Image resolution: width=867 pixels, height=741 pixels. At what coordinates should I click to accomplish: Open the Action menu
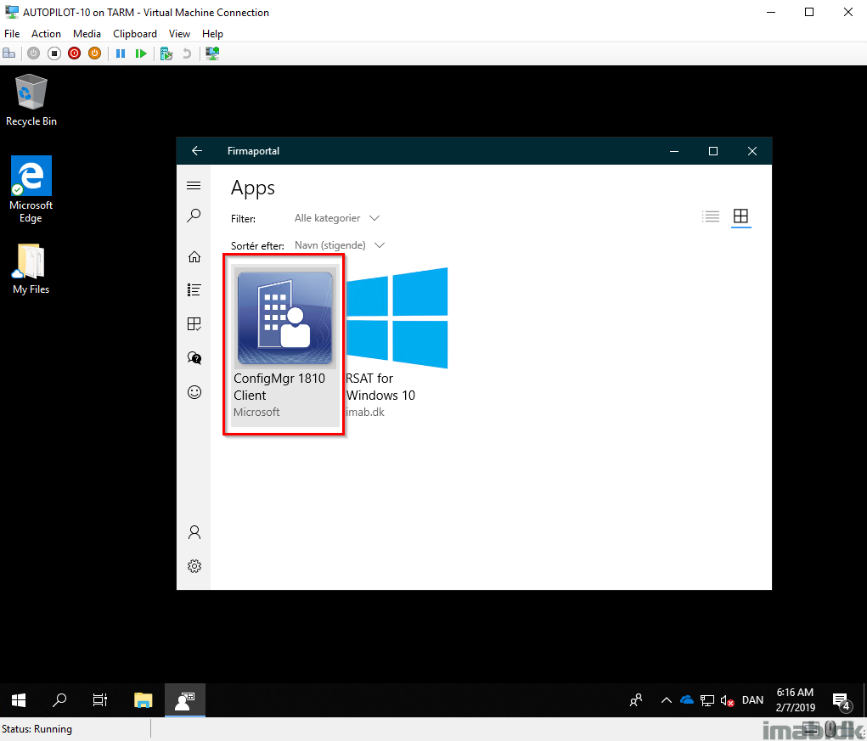pyautogui.click(x=46, y=34)
